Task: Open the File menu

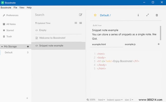Action: pos(15,8)
